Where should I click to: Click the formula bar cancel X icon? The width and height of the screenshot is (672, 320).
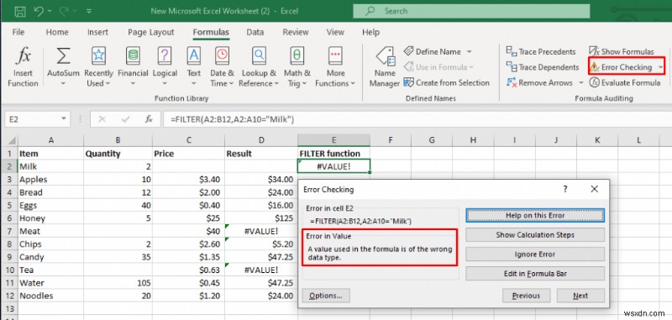[x=102, y=119]
